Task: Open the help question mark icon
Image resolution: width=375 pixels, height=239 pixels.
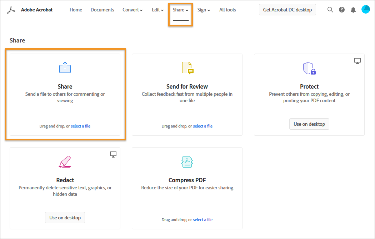Action: pos(342,10)
